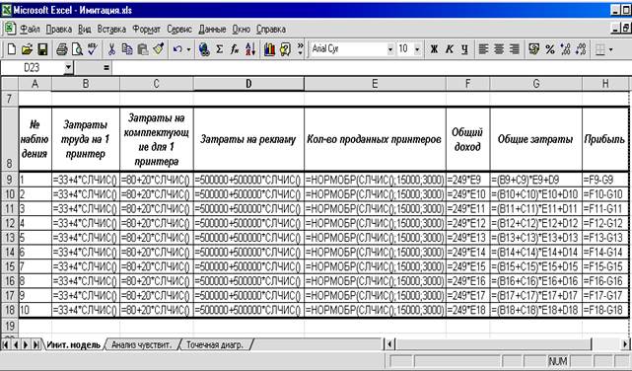The height and width of the screenshot is (371, 632).
Task: Open a file using the Open folder icon
Action: [x=27, y=49]
